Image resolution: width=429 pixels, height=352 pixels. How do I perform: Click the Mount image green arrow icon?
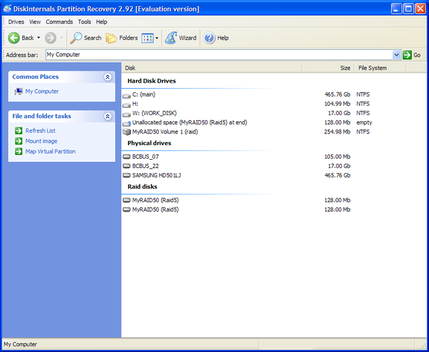coord(18,141)
